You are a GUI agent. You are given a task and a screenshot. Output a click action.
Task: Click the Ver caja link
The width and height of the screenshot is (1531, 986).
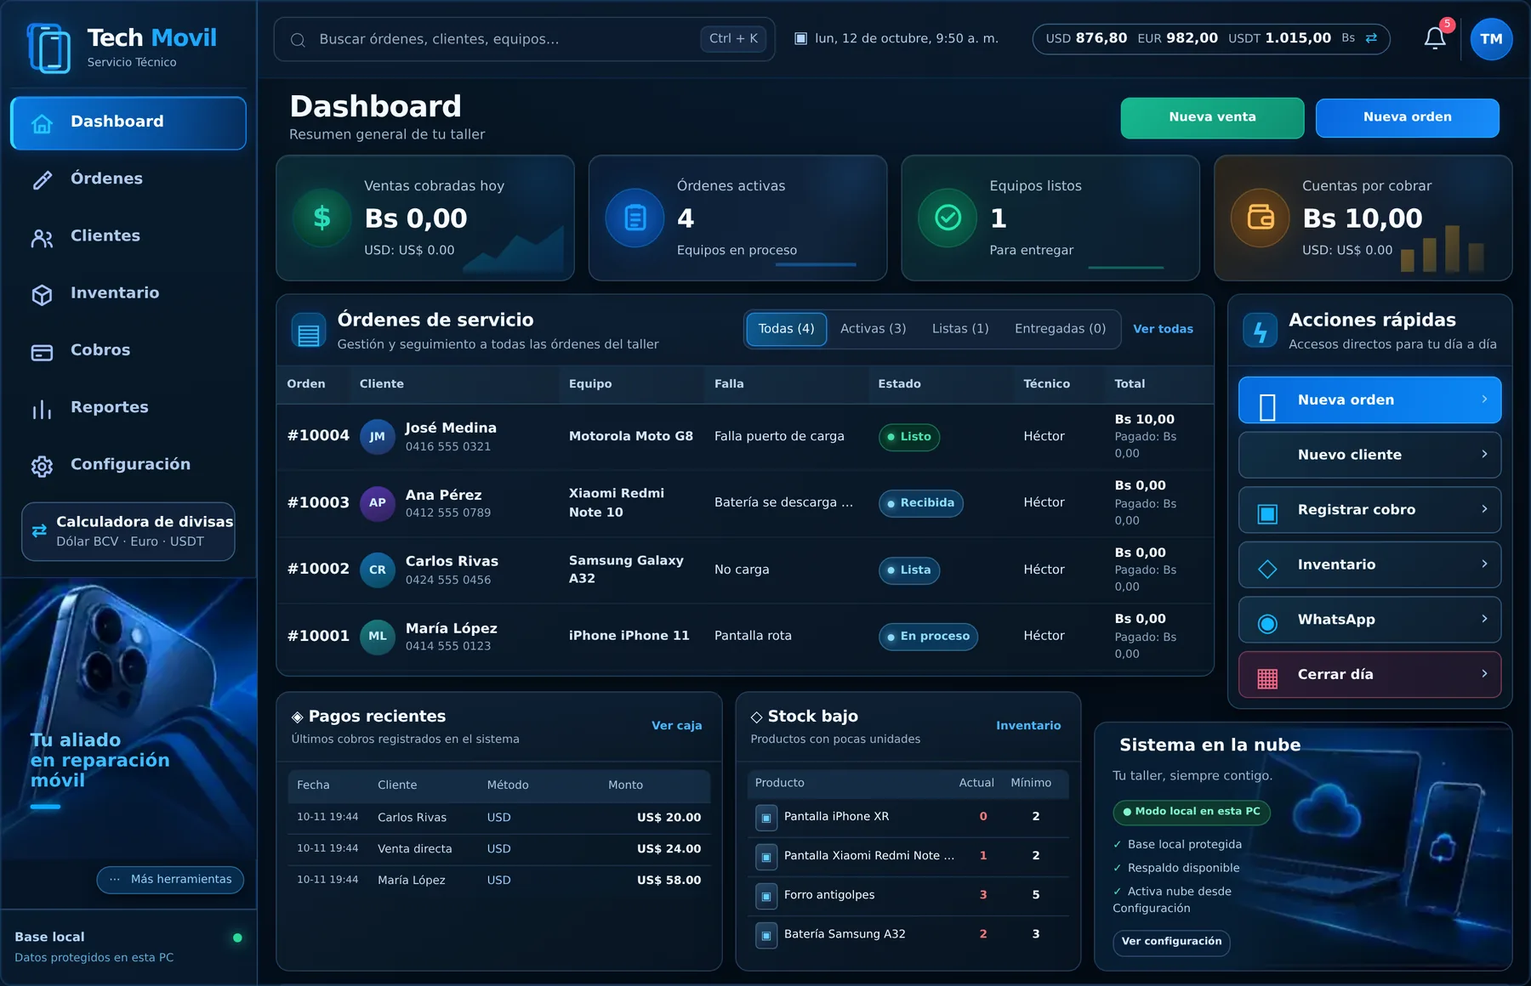pos(676,726)
